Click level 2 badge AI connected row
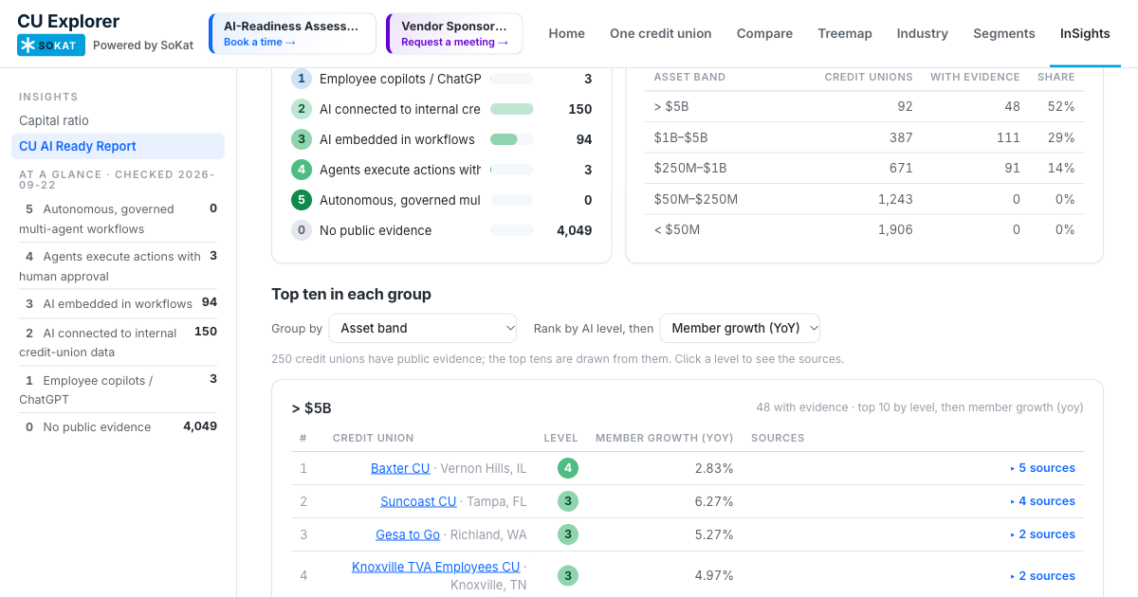The height and width of the screenshot is (597, 1138). coord(302,109)
